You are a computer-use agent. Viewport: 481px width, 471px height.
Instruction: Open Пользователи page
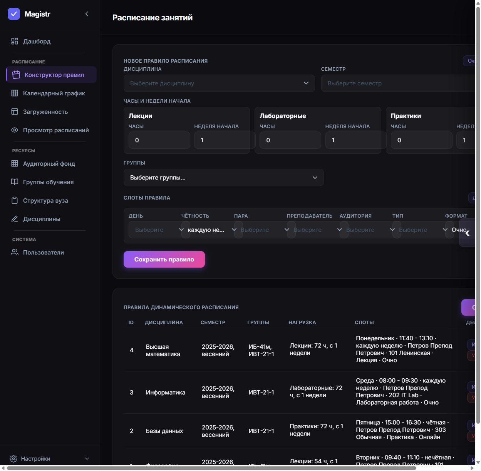51,252
